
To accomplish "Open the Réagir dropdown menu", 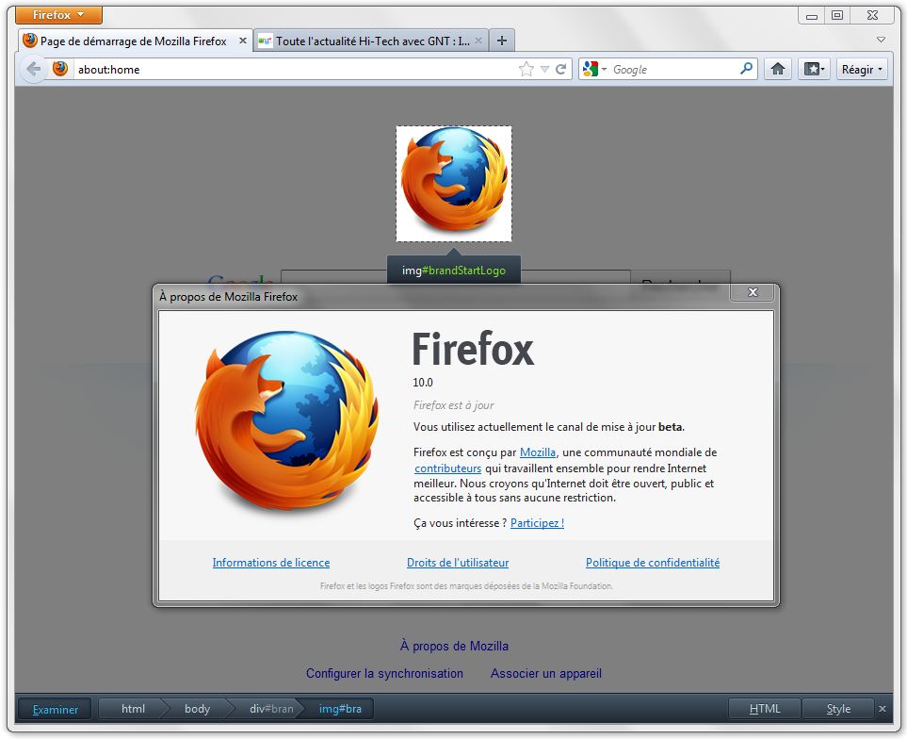I will (x=861, y=68).
